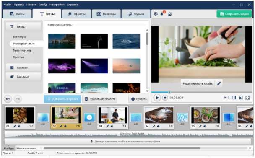Click the pencil edit icon on slide 04
This screenshot has width=255, height=158.
[154, 126]
